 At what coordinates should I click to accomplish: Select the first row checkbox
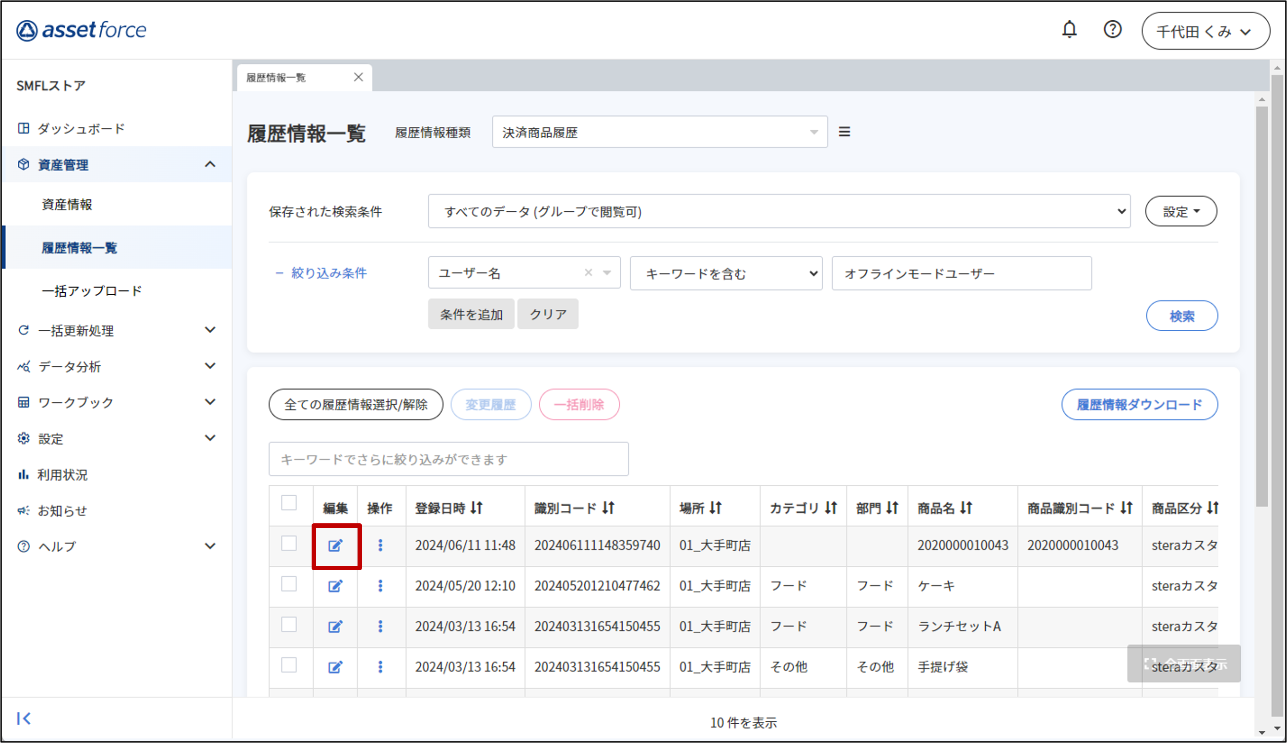289,544
